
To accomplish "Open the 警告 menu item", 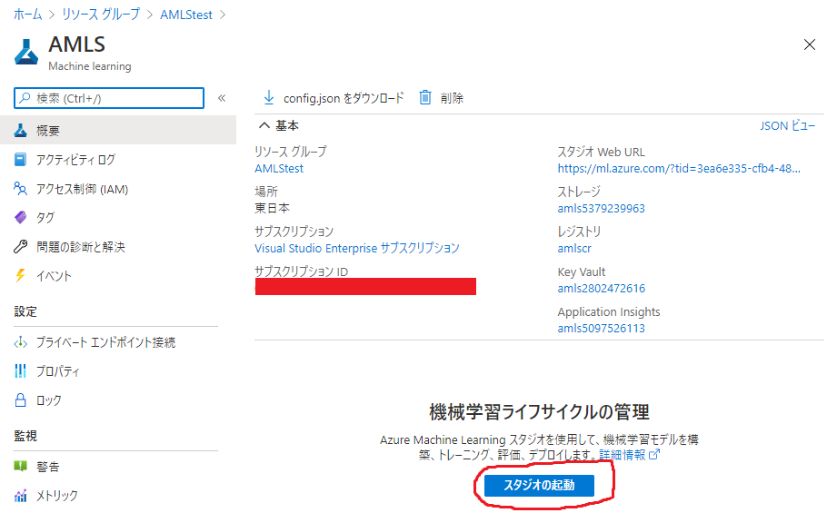I will [118, 466].
